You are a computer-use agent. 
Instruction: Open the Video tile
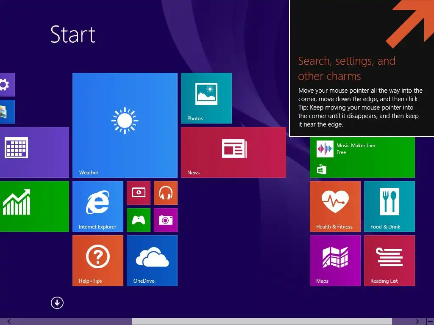(x=139, y=193)
